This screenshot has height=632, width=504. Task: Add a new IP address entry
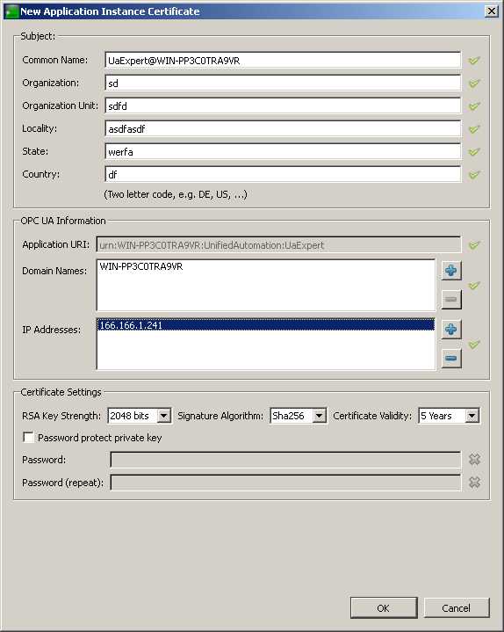click(x=451, y=330)
